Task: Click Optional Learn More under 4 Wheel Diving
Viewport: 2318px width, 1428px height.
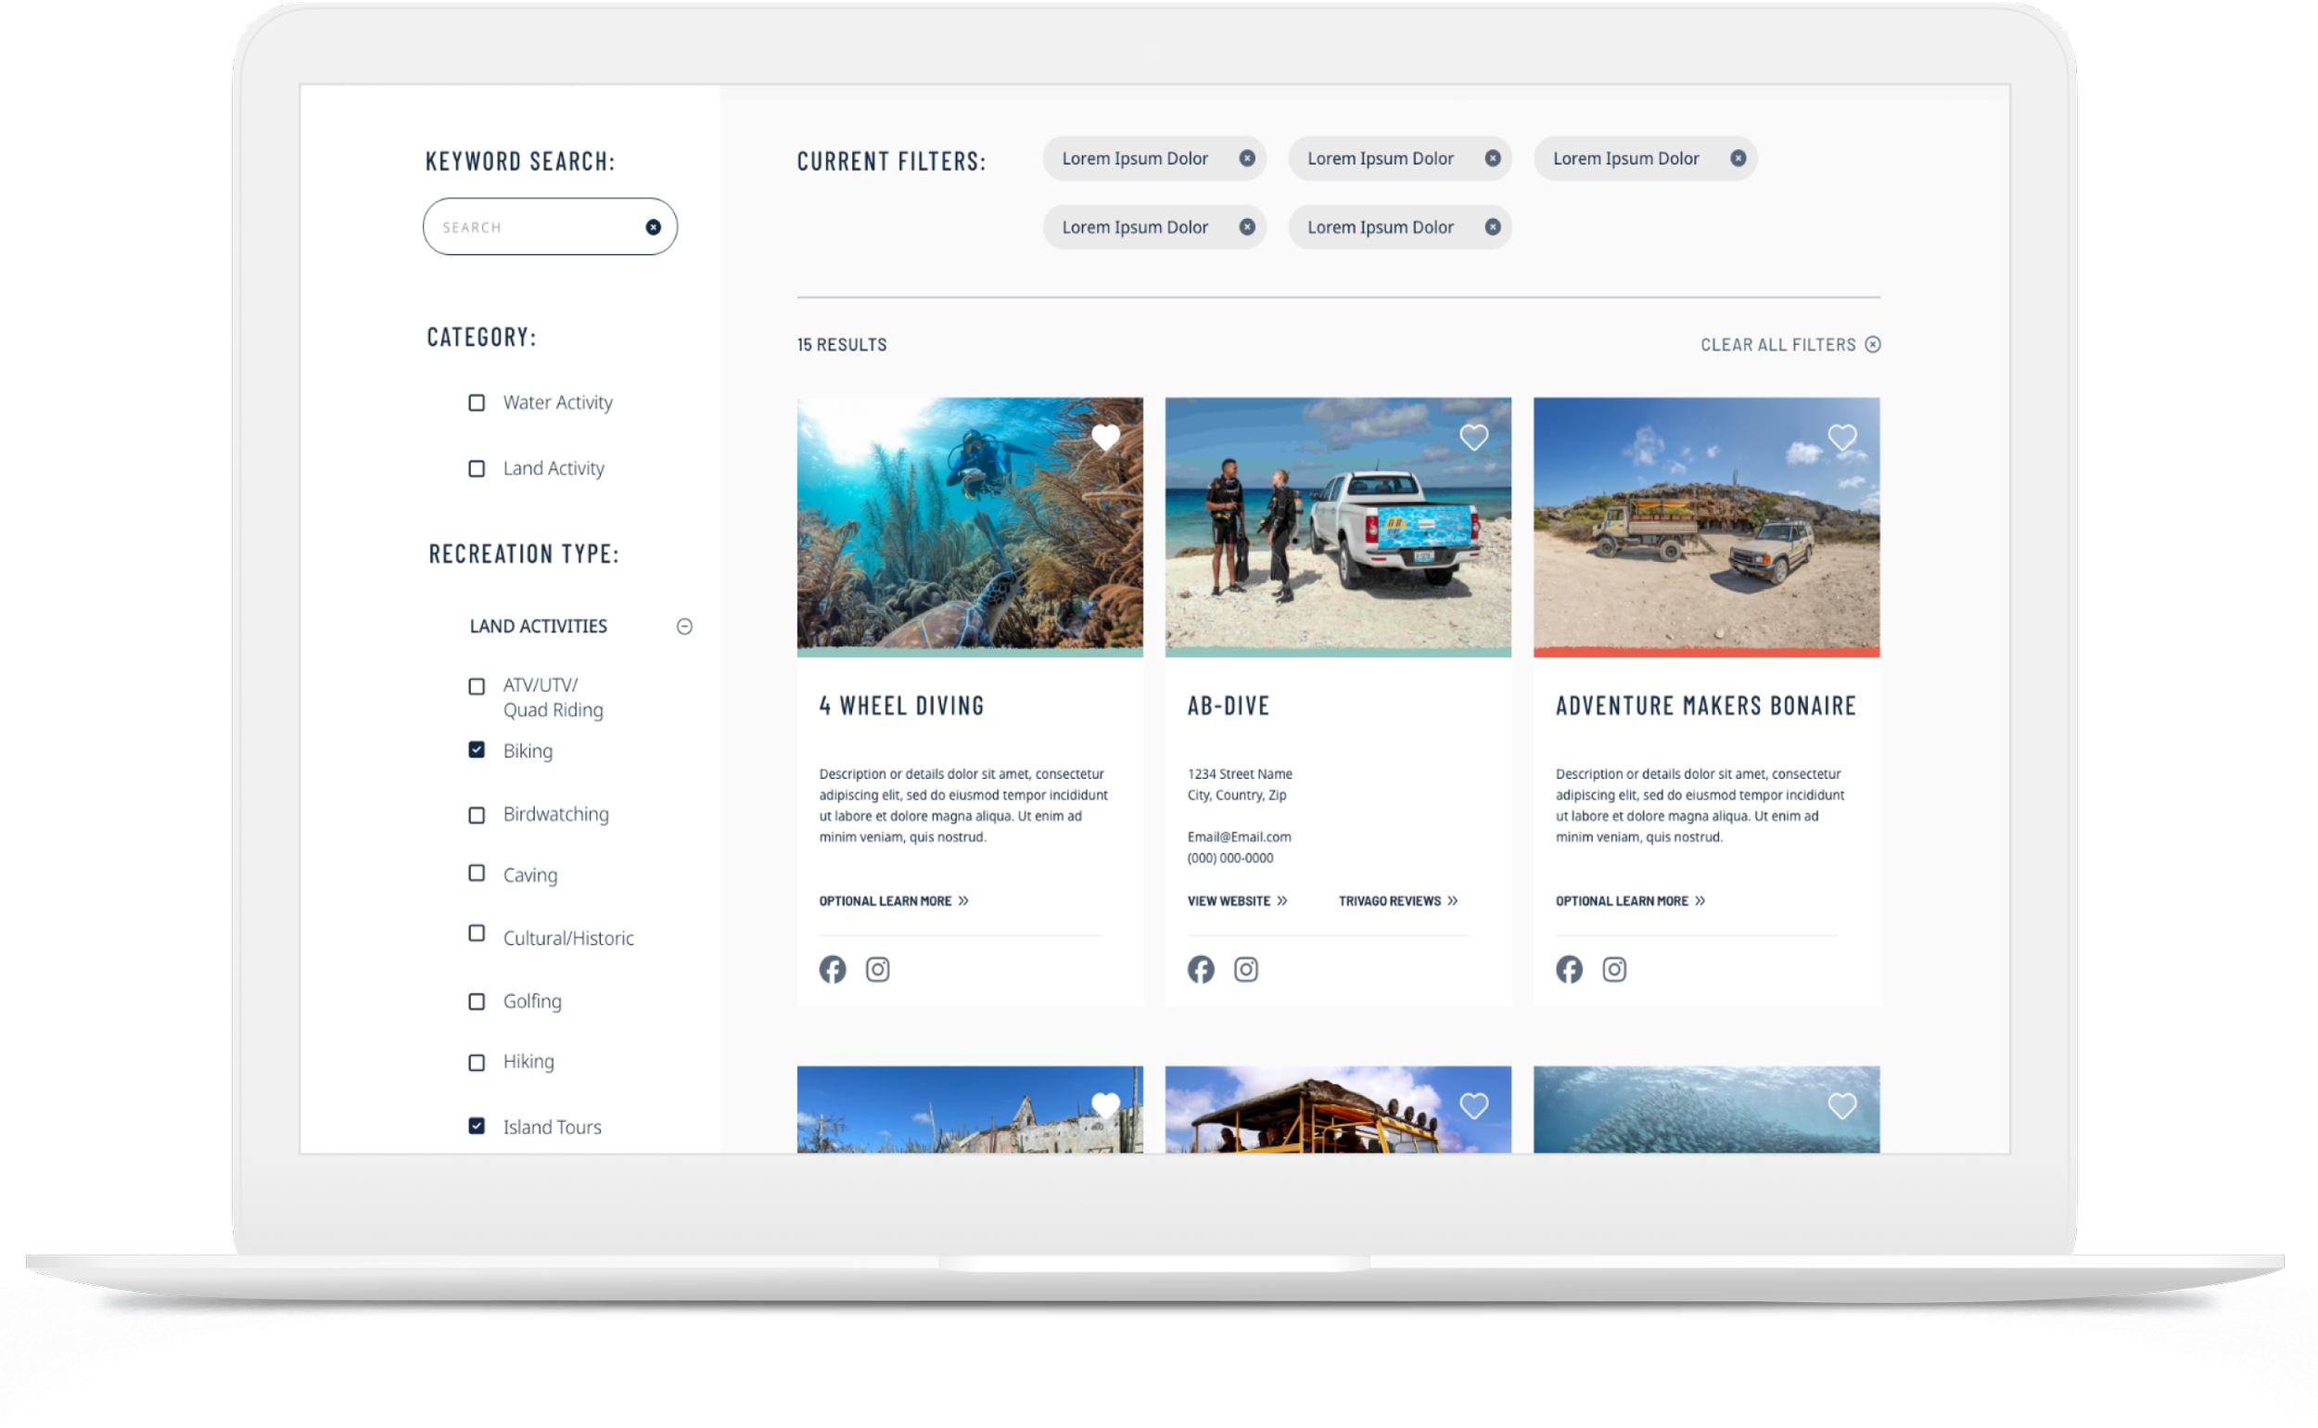Action: tap(893, 901)
